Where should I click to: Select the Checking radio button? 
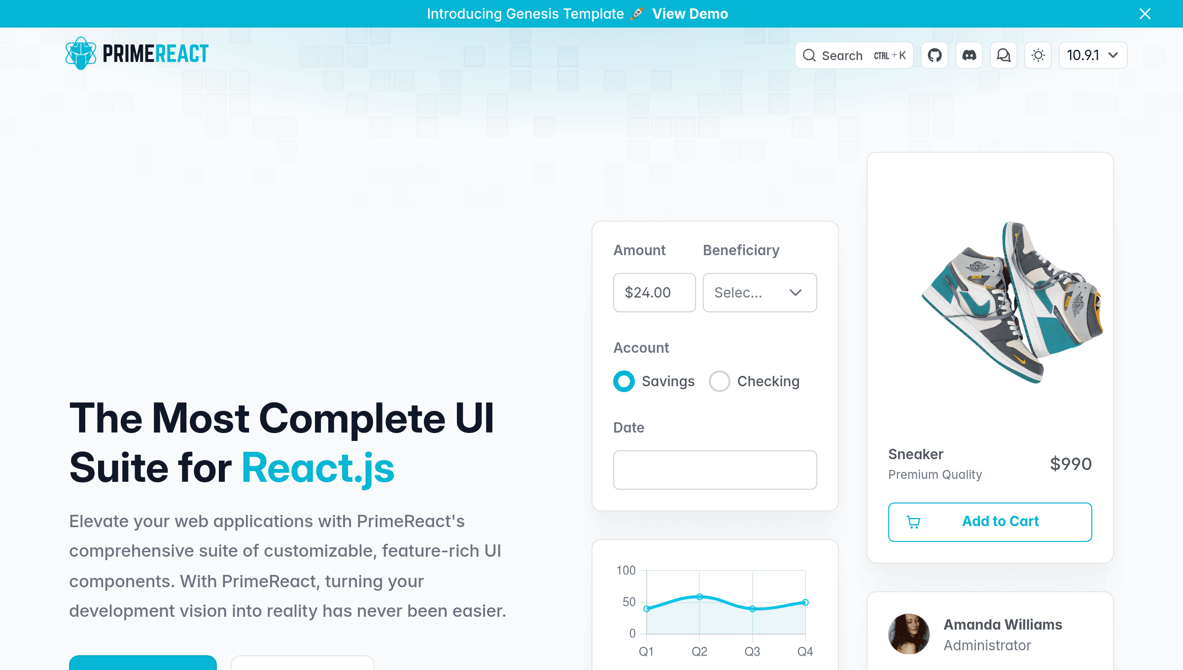click(x=719, y=381)
